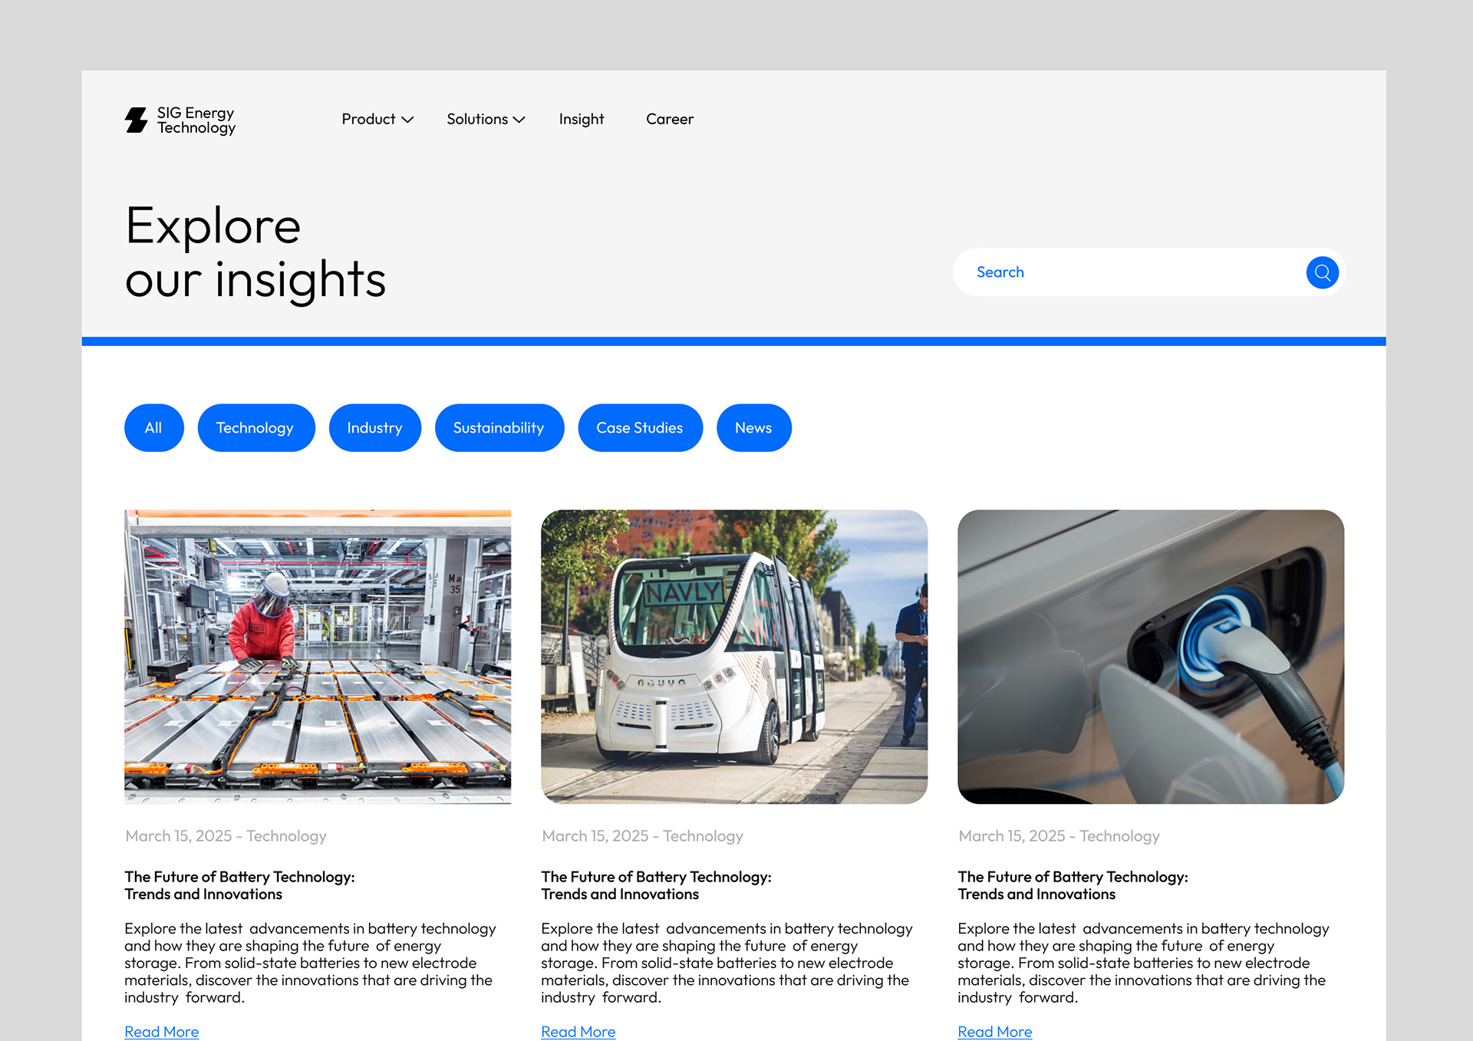1473x1041 pixels.
Task: Filter insights by Industry
Action: (x=374, y=427)
